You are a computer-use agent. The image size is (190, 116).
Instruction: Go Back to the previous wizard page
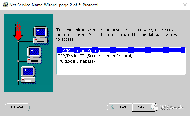[120, 107]
